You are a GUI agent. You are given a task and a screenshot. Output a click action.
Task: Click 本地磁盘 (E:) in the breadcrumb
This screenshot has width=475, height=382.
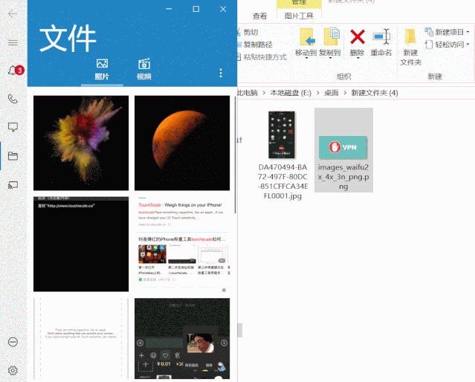pyautogui.click(x=291, y=93)
